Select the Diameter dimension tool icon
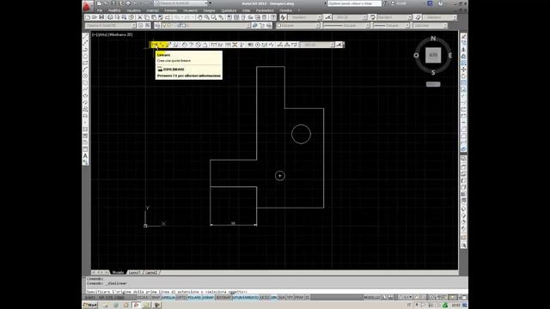This screenshot has width=550, height=309. [199, 45]
